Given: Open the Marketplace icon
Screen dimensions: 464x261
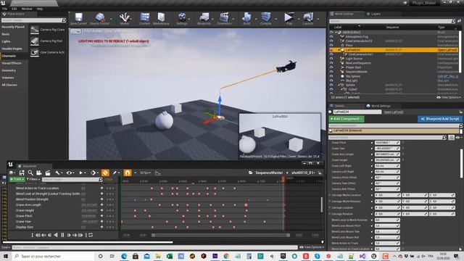Looking at the screenshot, I should point(161,19).
